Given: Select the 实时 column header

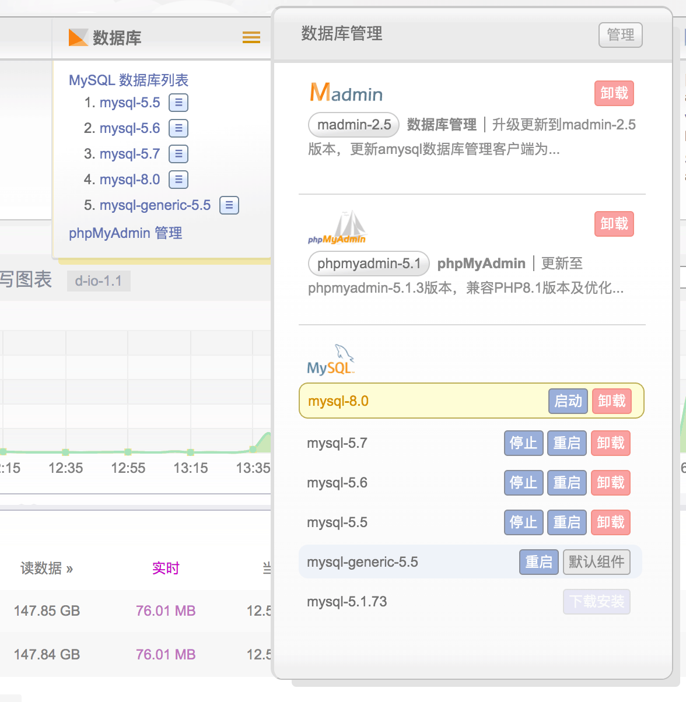Looking at the screenshot, I should [166, 568].
